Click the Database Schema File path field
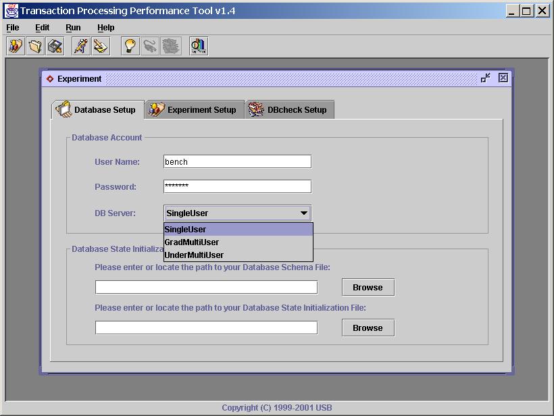The height and width of the screenshot is (416, 554). point(206,287)
